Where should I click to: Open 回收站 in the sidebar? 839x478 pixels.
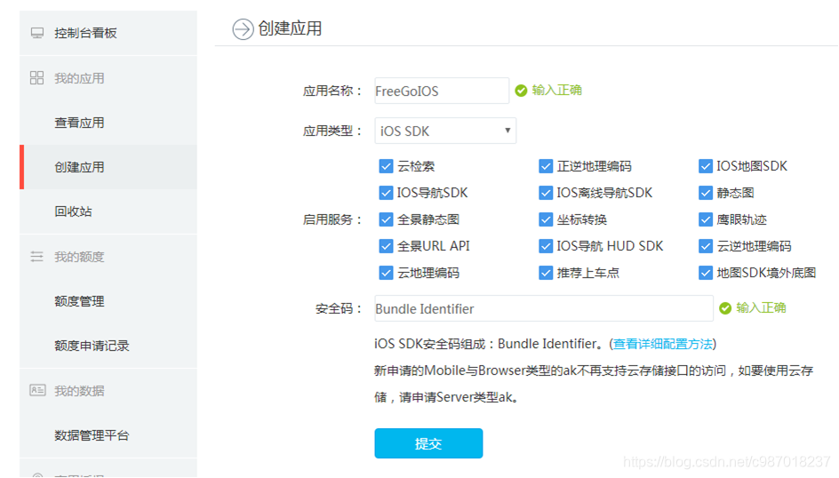pos(108,211)
